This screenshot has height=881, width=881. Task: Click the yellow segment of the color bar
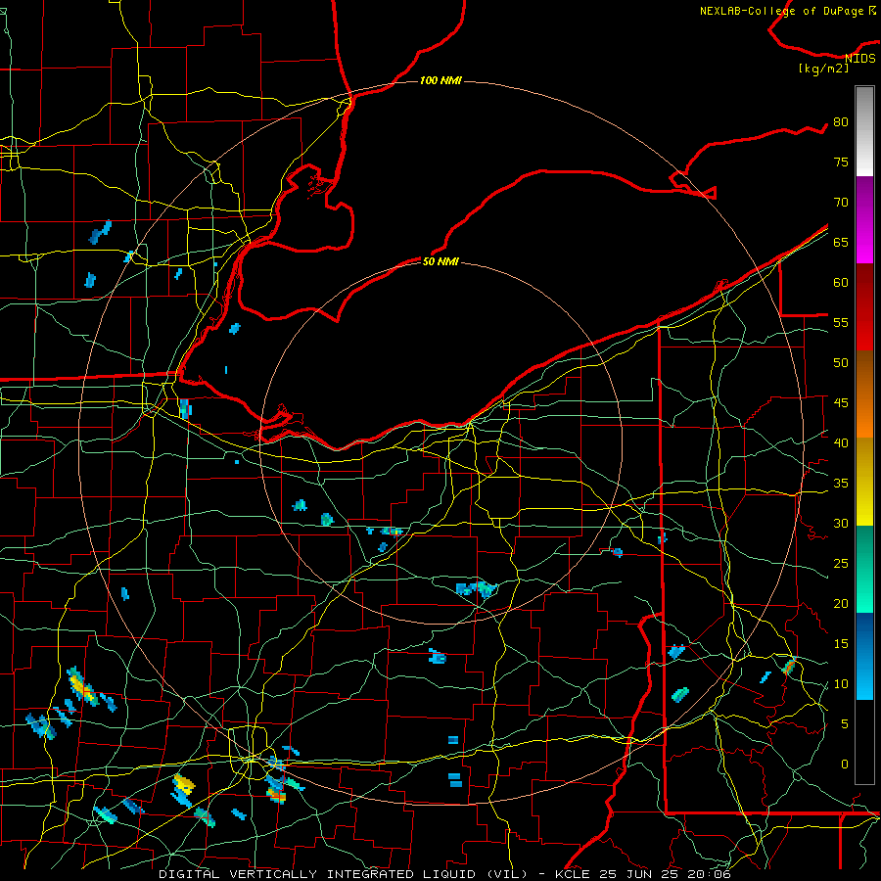(x=864, y=482)
